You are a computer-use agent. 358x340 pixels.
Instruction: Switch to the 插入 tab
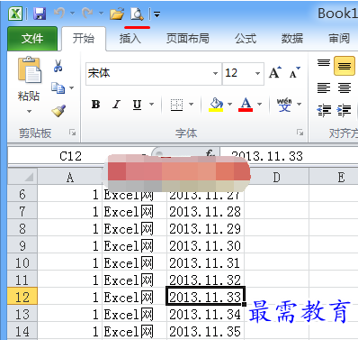pos(130,39)
